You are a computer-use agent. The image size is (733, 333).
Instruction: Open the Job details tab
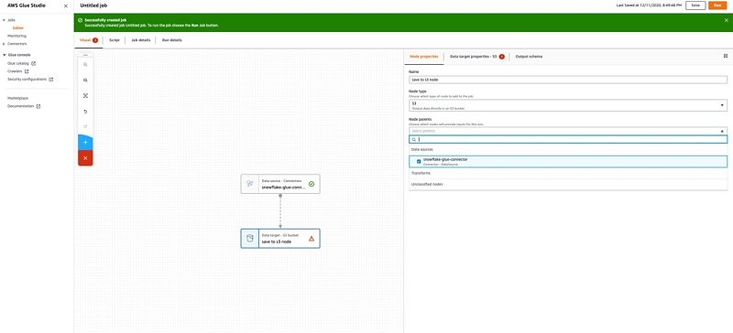[x=141, y=40]
